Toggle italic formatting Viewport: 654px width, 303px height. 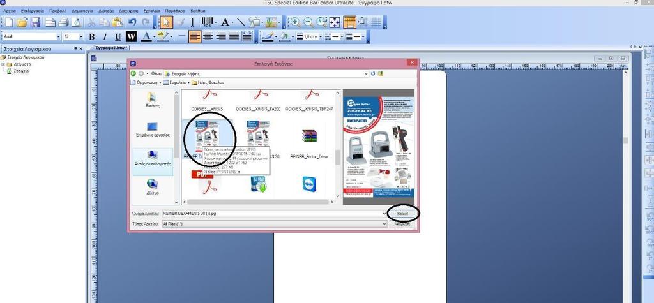point(105,36)
